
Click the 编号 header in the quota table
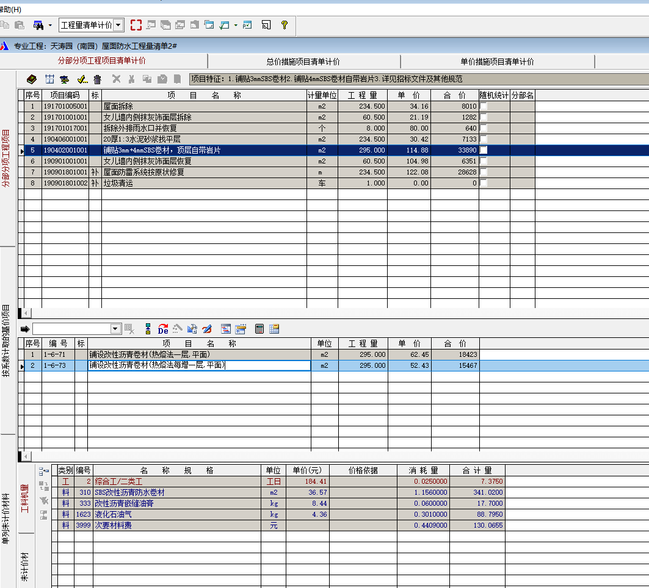(x=58, y=343)
